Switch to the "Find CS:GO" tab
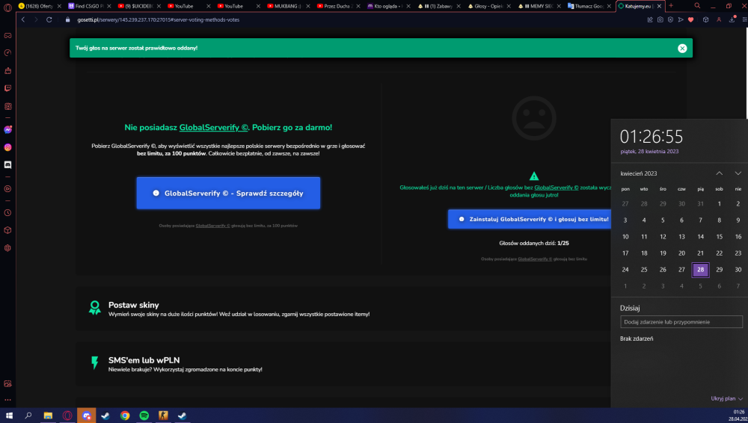The width and height of the screenshot is (748, 423). [89, 6]
